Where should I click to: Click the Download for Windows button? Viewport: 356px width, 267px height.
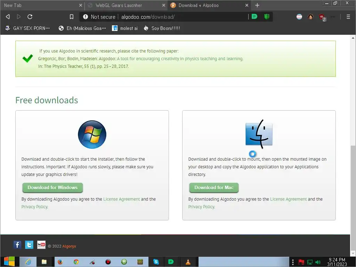[x=52, y=187]
